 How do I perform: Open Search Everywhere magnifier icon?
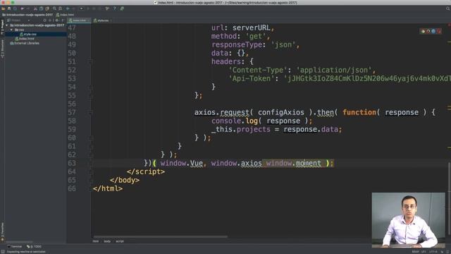coord(448,8)
